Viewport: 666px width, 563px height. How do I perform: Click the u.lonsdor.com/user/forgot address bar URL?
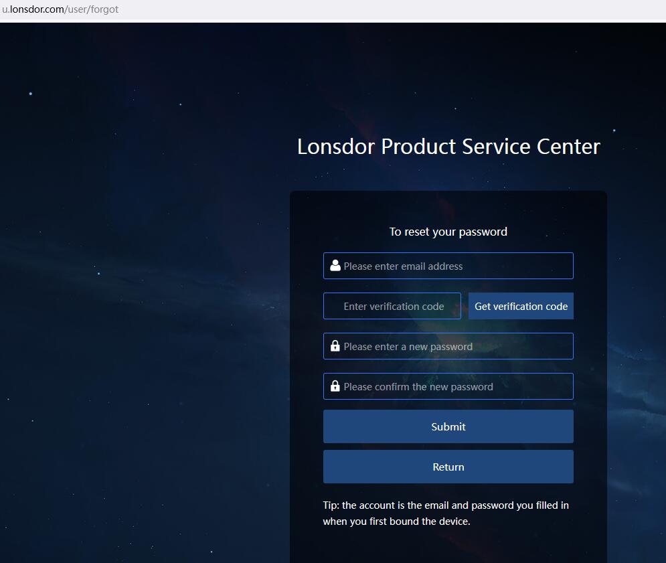60,9
